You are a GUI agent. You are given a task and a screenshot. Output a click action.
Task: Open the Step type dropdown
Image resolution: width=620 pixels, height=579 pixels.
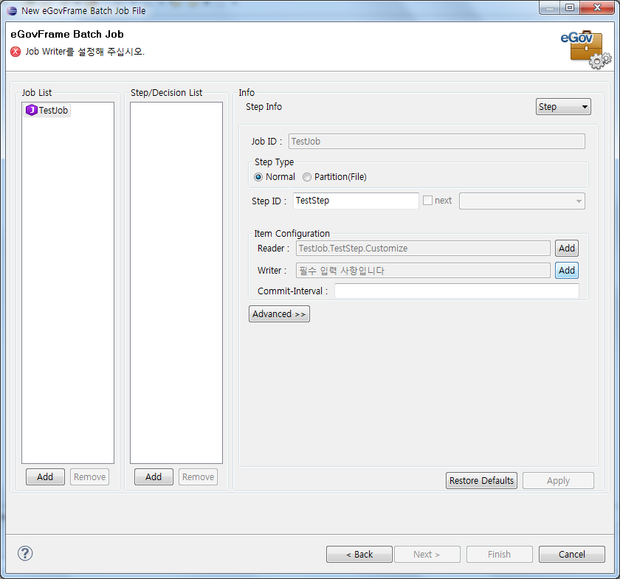[x=563, y=107]
